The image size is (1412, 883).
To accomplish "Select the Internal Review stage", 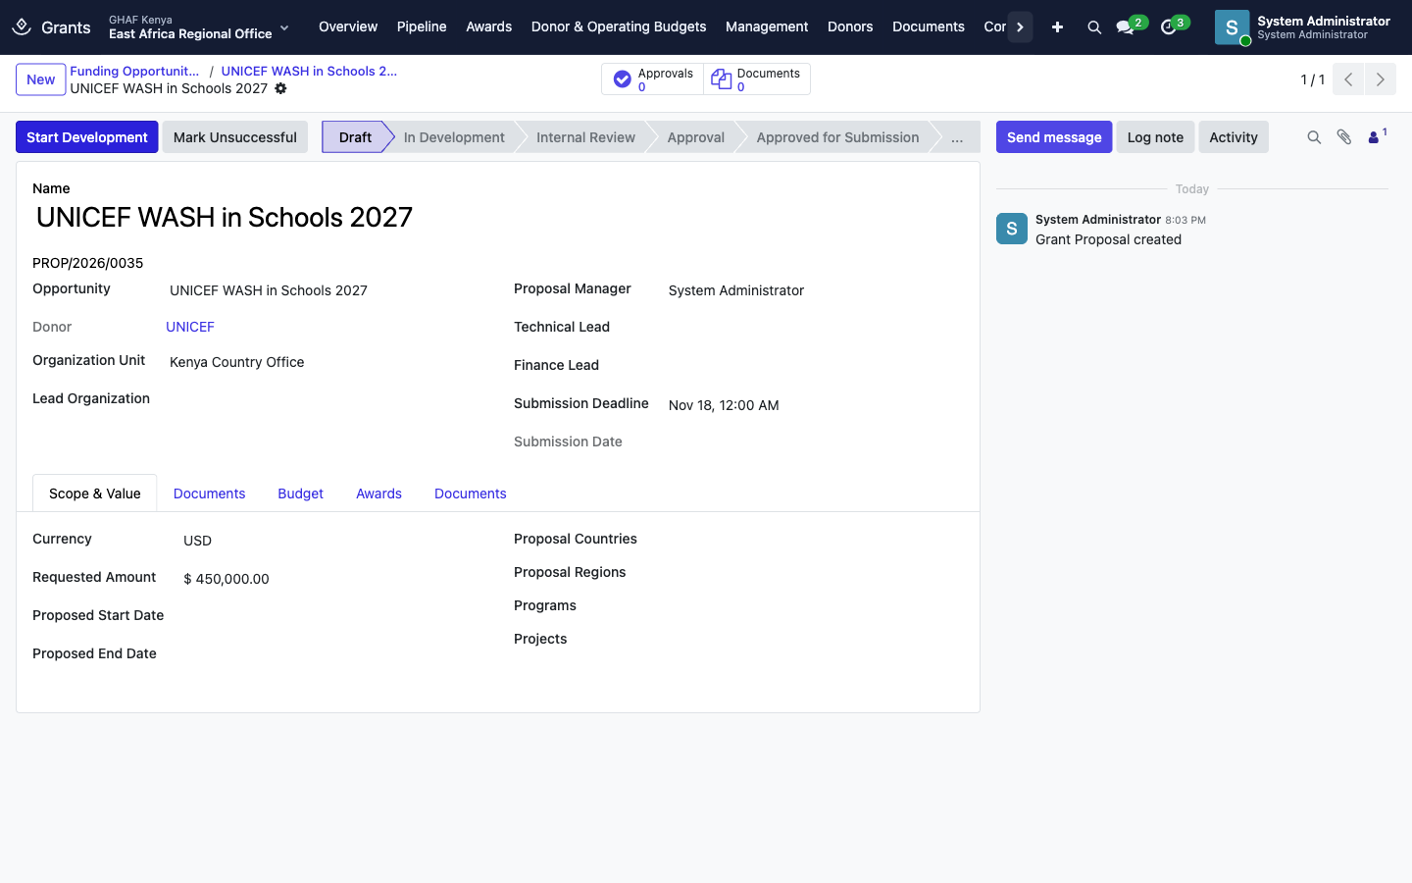I will 585,137.
